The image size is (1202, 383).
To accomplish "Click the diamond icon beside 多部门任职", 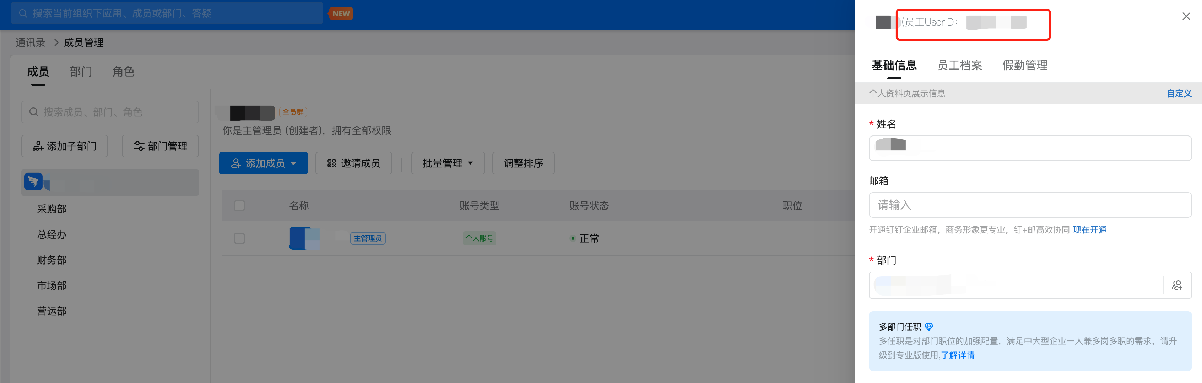I will tap(928, 327).
